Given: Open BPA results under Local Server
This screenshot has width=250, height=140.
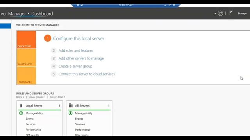Looking at the screenshot, I should (32, 135).
